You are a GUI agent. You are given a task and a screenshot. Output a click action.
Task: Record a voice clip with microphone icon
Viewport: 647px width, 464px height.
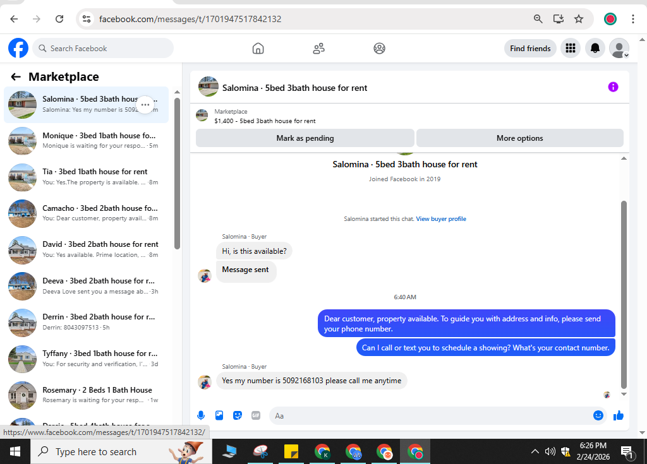(x=201, y=415)
